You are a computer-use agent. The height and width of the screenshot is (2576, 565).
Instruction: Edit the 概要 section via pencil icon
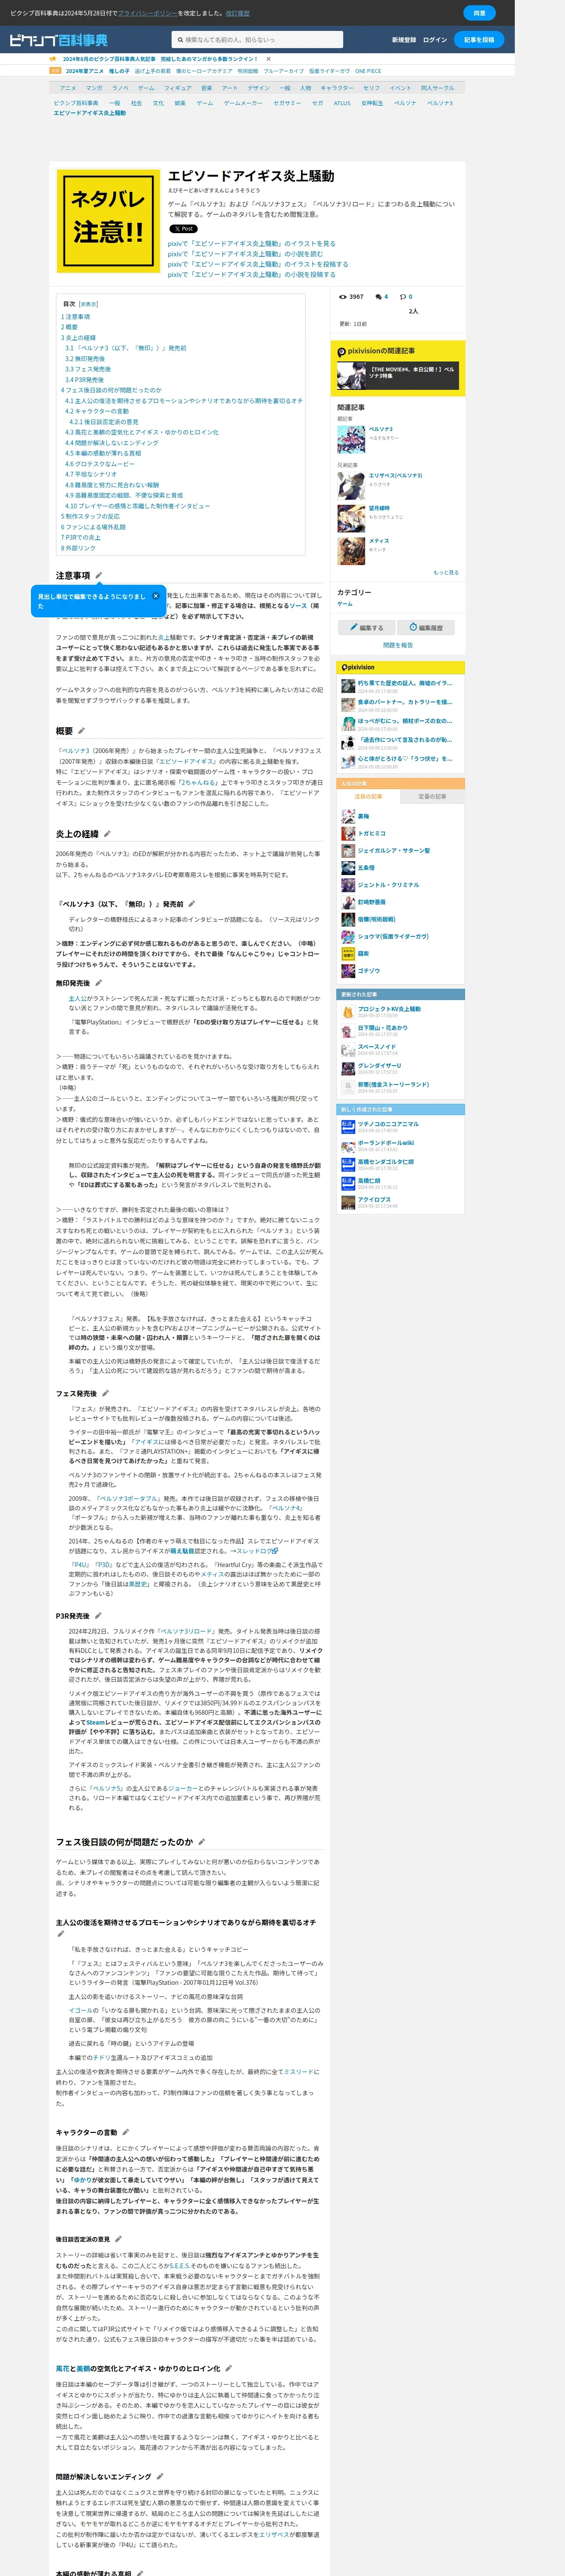[x=81, y=731]
